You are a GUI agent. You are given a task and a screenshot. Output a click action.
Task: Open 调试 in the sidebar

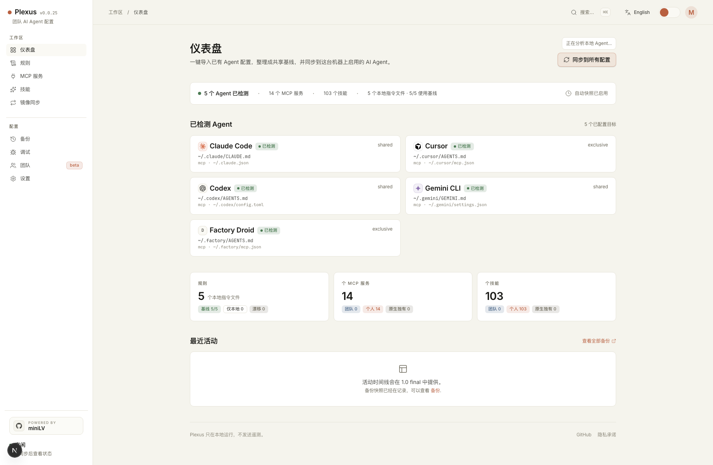46,152
